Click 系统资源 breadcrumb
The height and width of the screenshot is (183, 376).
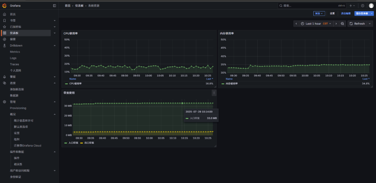94,6
